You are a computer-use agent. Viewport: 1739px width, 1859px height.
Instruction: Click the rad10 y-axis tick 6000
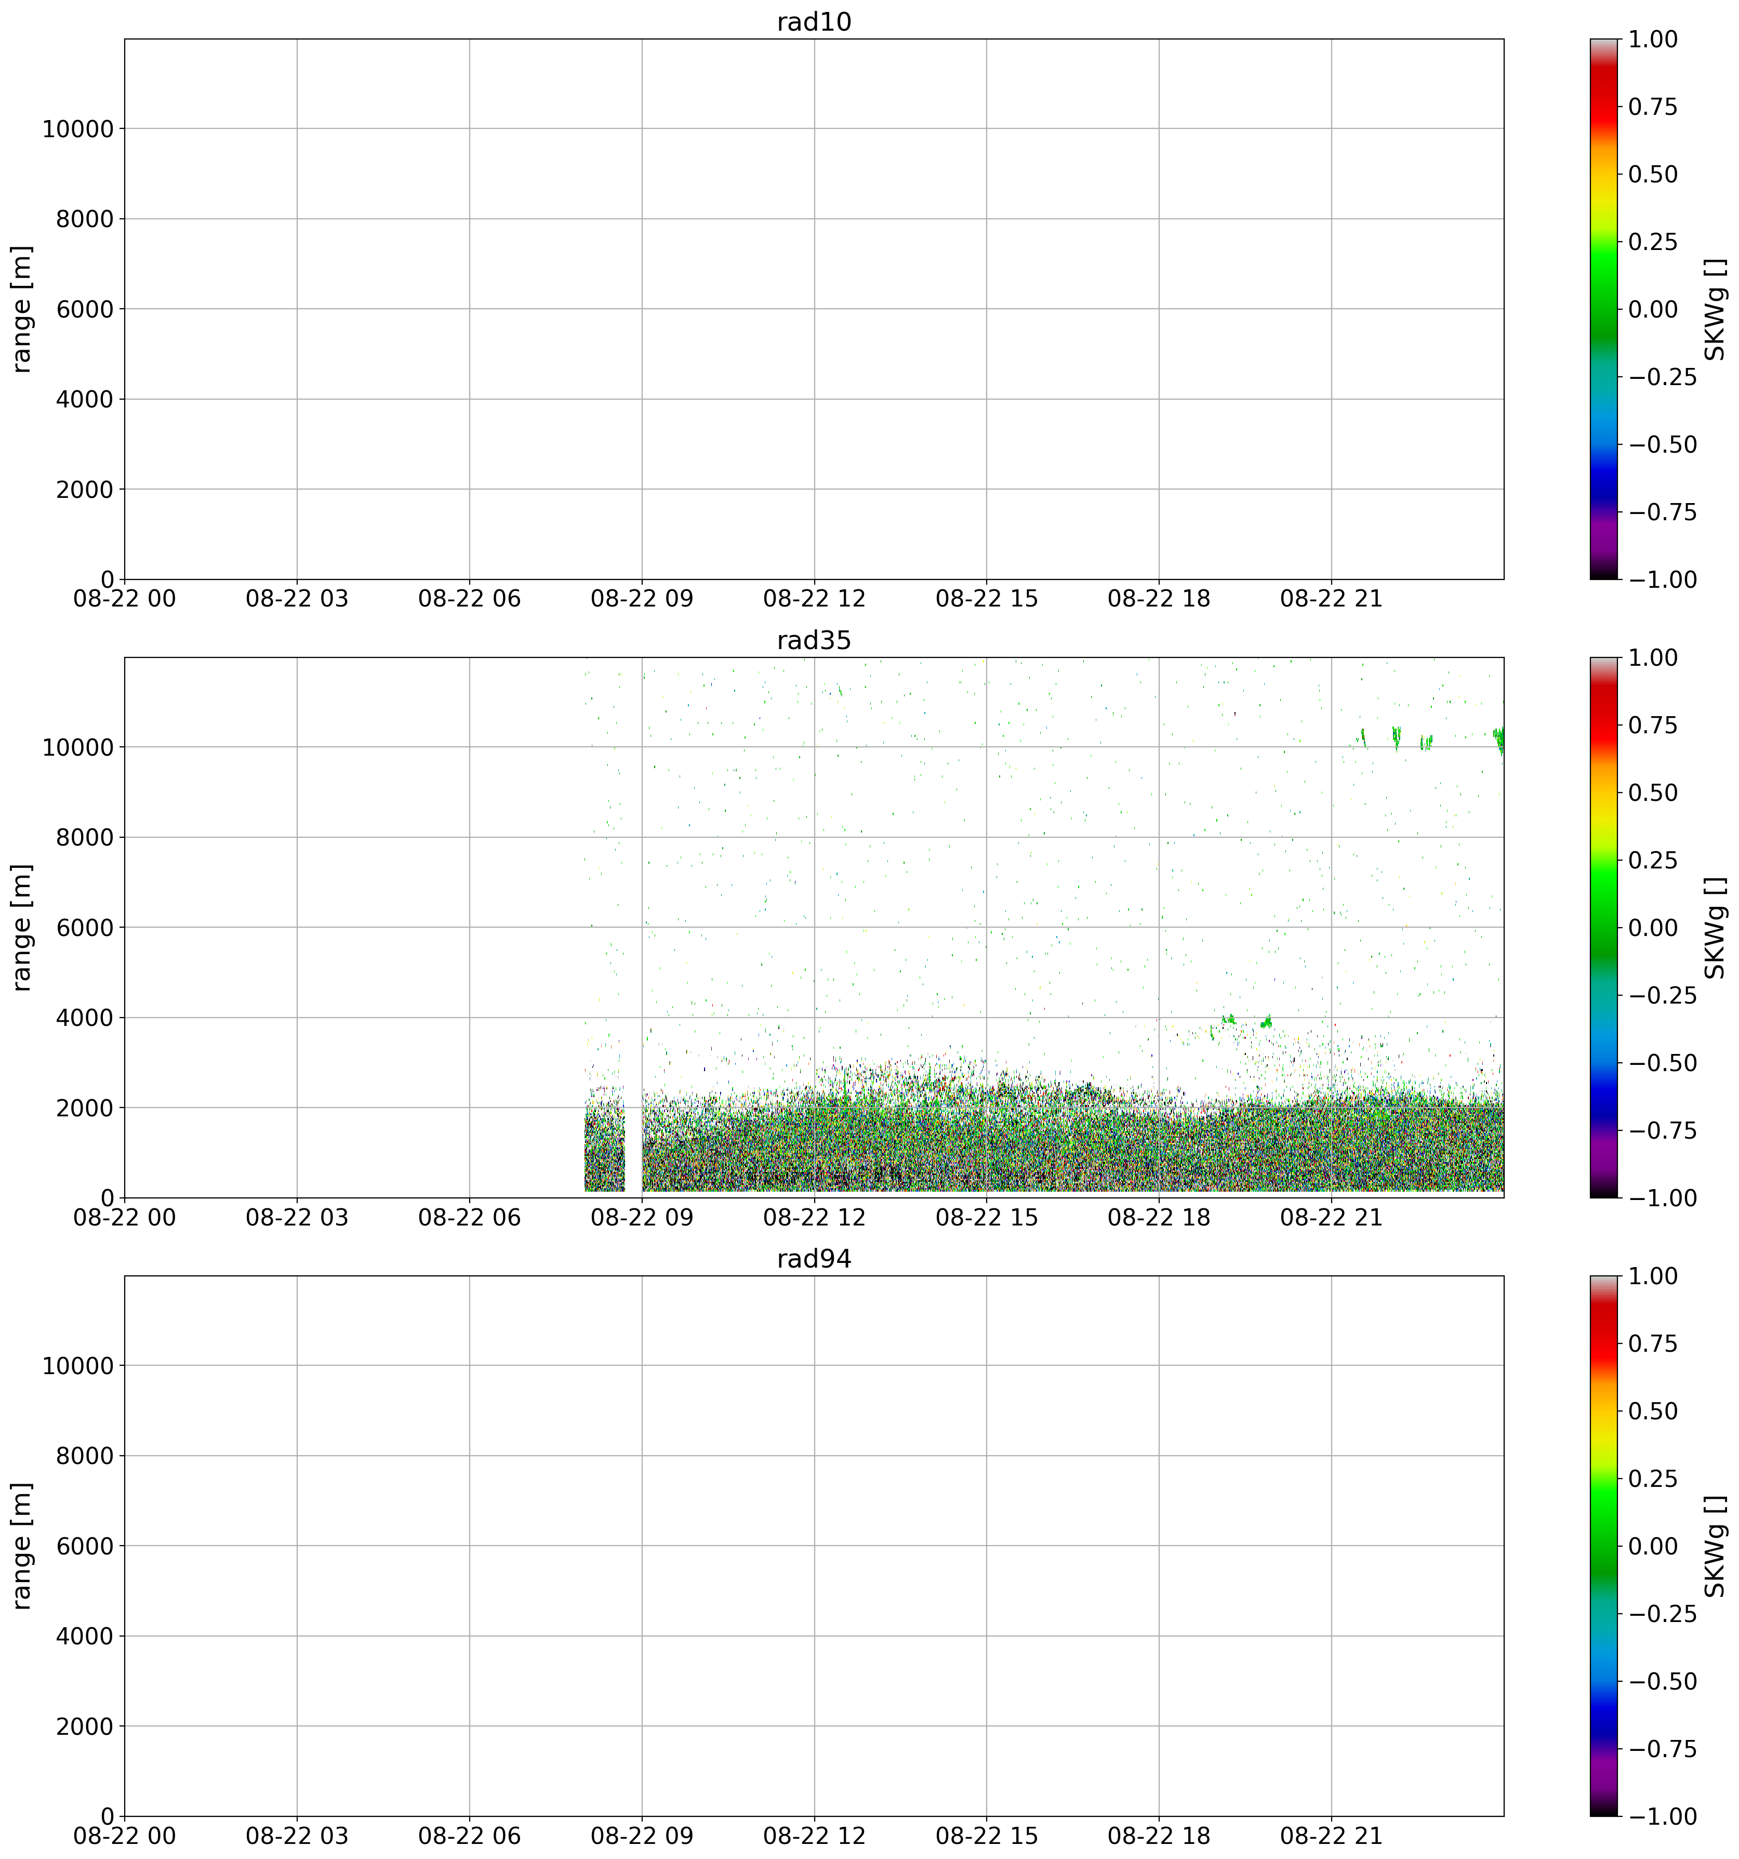tap(86, 310)
